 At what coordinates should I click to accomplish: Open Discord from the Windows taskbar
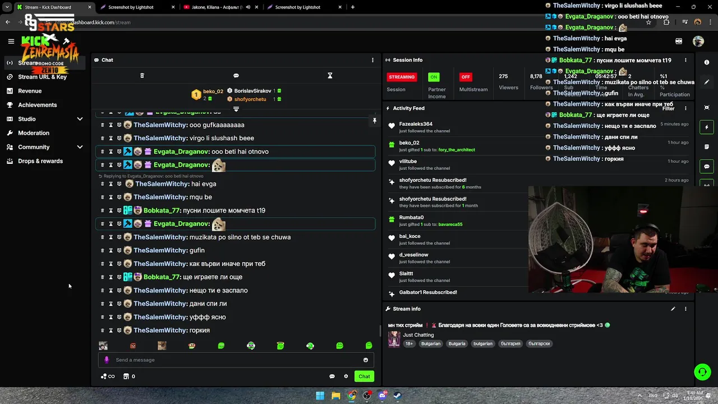382,396
